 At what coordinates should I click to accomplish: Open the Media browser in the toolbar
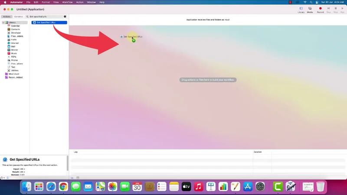[x=310, y=9]
